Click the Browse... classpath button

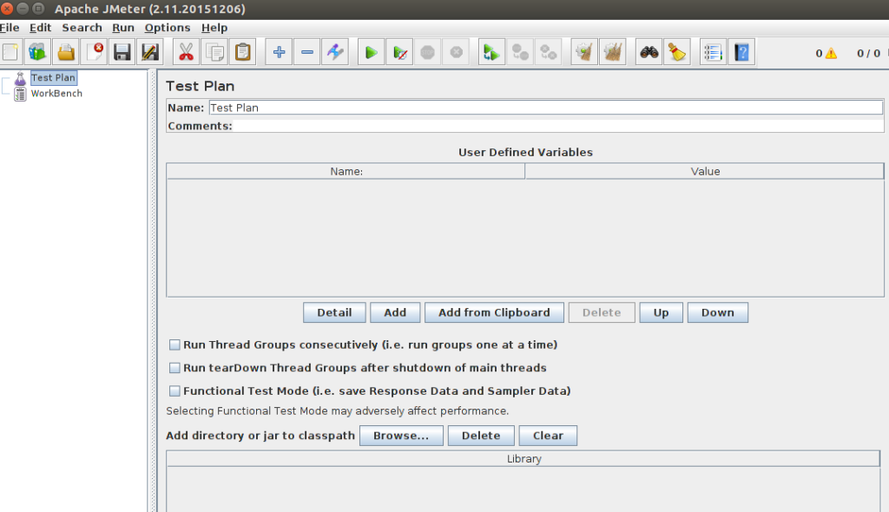tap(401, 436)
